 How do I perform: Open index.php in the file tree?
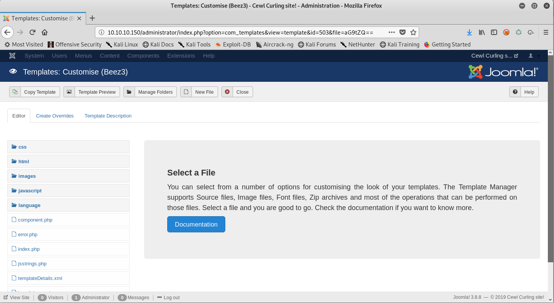[x=29, y=249]
